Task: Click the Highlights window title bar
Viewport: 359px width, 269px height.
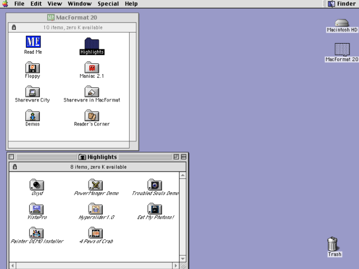Action: click(x=98, y=157)
